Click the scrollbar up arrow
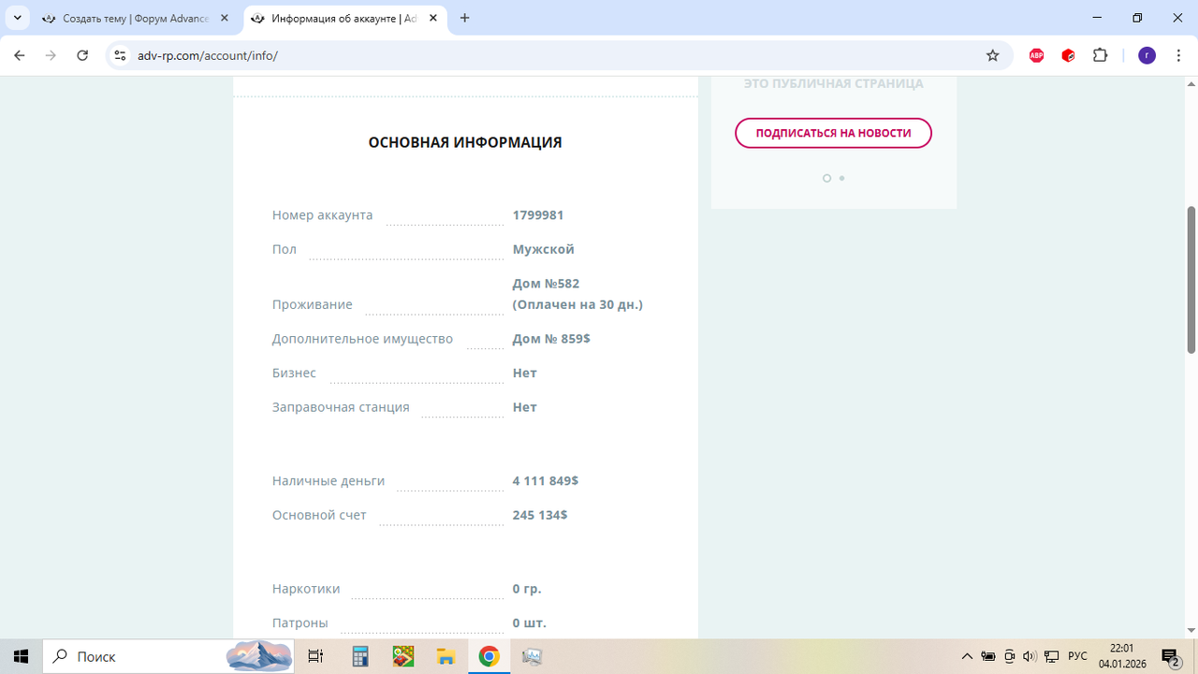 (x=1191, y=82)
